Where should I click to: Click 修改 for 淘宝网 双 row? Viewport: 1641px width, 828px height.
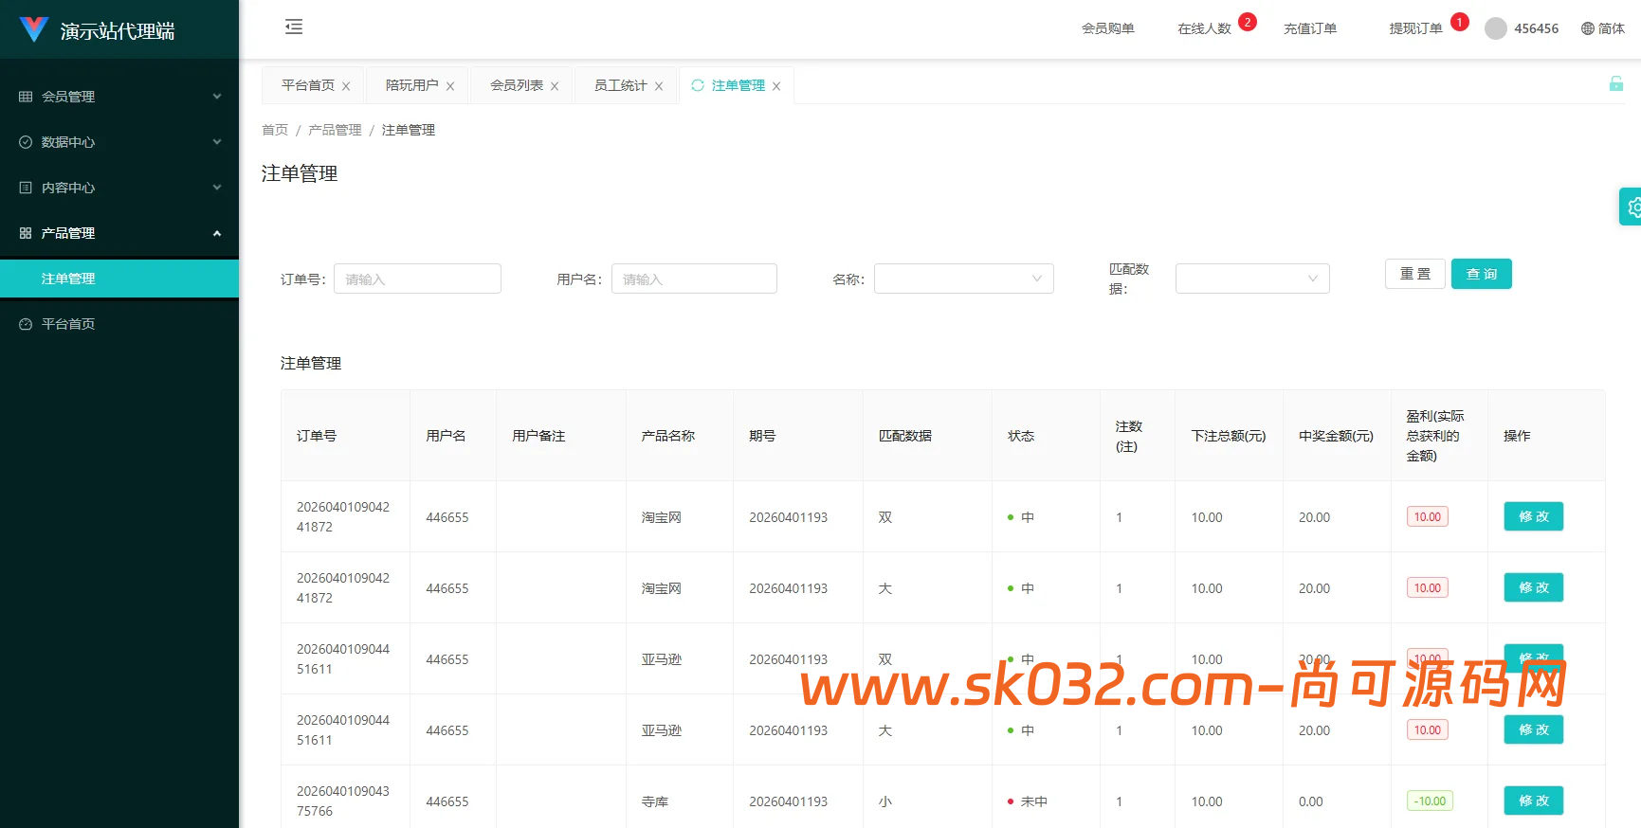tap(1534, 516)
